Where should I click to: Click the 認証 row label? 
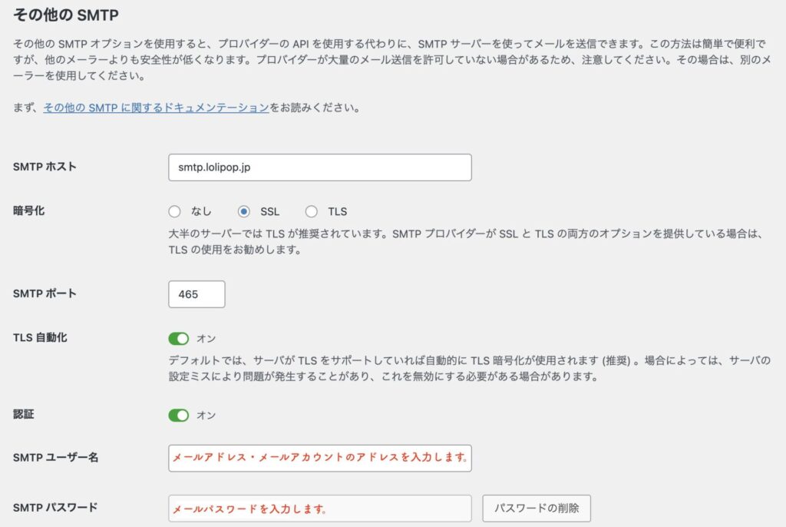click(x=24, y=415)
